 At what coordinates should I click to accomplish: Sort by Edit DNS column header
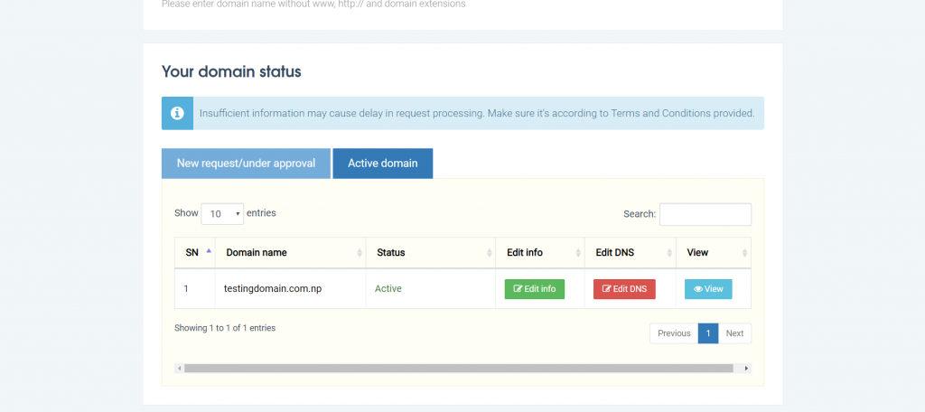(x=630, y=253)
